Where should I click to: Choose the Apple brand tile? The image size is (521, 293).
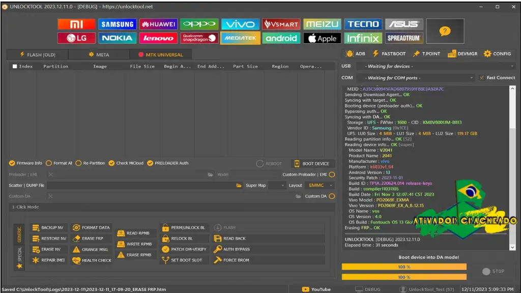(322, 38)
